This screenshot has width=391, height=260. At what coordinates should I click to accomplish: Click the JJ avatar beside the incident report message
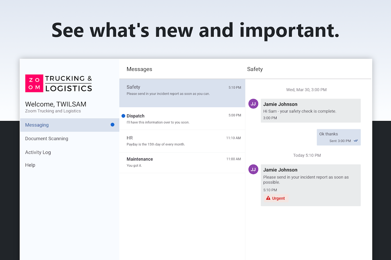[x=253, y=169]
